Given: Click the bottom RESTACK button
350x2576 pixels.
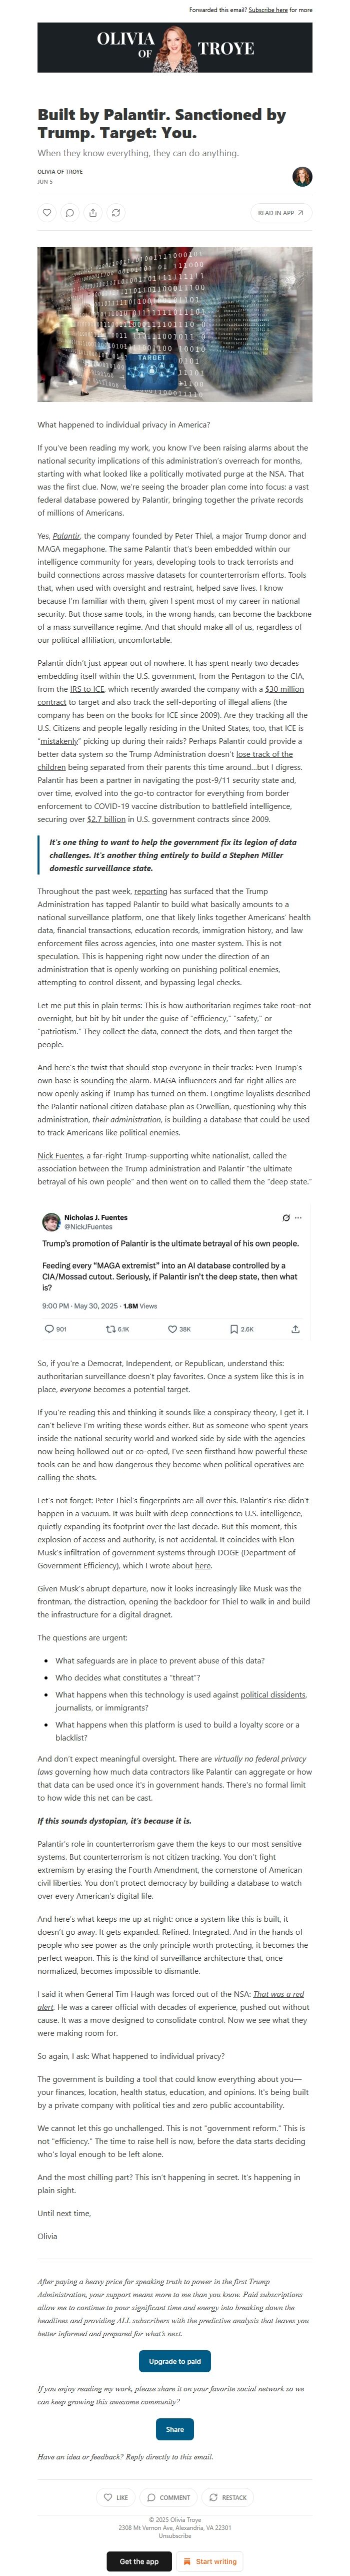Looking at the screenshot, I should 227,2497.
